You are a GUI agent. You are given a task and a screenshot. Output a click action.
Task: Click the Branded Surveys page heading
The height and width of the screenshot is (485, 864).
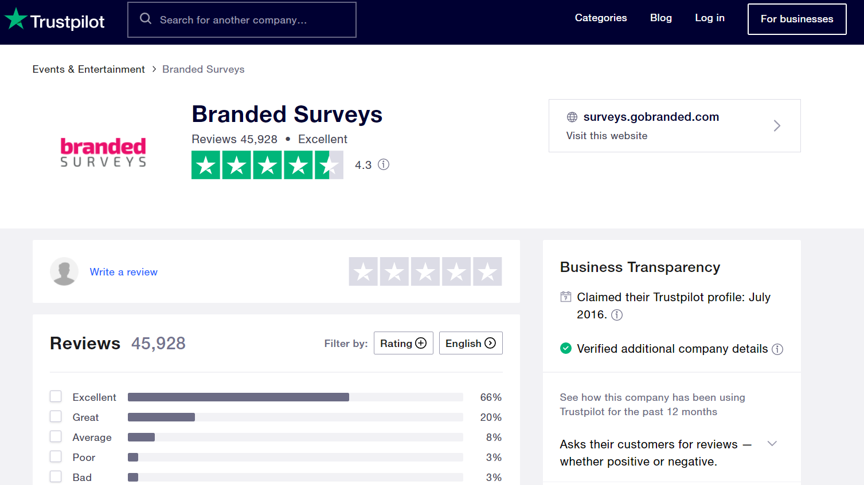click(287, 115)
